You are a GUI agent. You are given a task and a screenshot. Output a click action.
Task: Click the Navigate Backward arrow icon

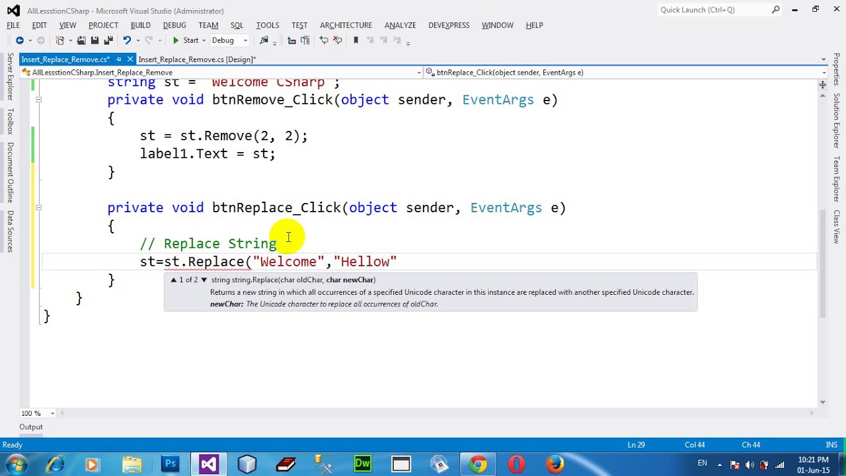[19, 40]
